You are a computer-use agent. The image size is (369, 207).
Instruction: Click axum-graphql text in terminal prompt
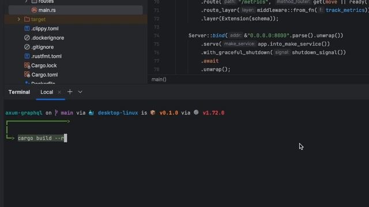[24, 113]
